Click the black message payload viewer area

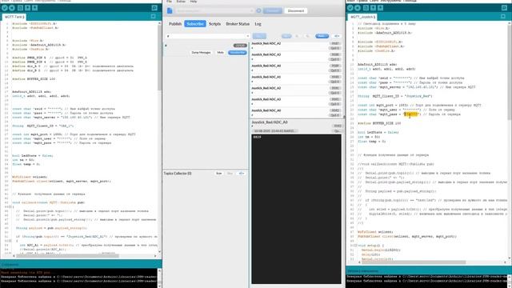tap(296, 208)
